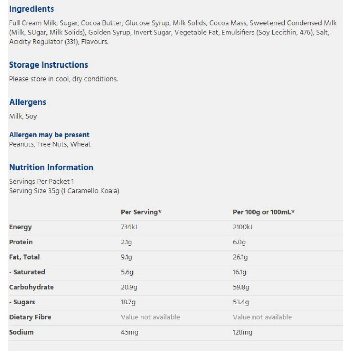Select the '- Saturated' row label
Image resolution: width=351 pixels, height=351 pixels.
(27, 272)
